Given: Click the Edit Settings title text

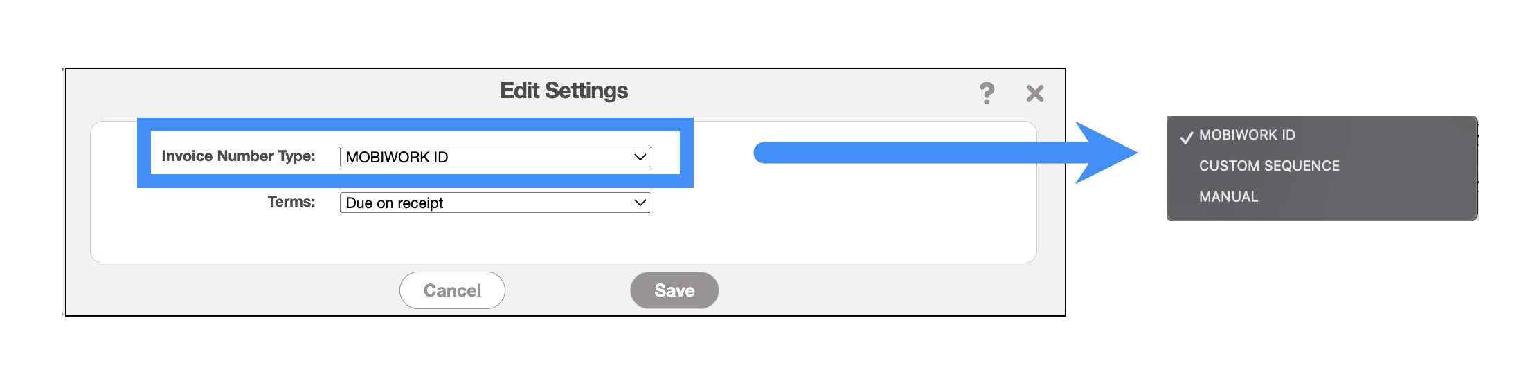Looking at the screenshot, I should pyautogui.click(x=564, y=91).
